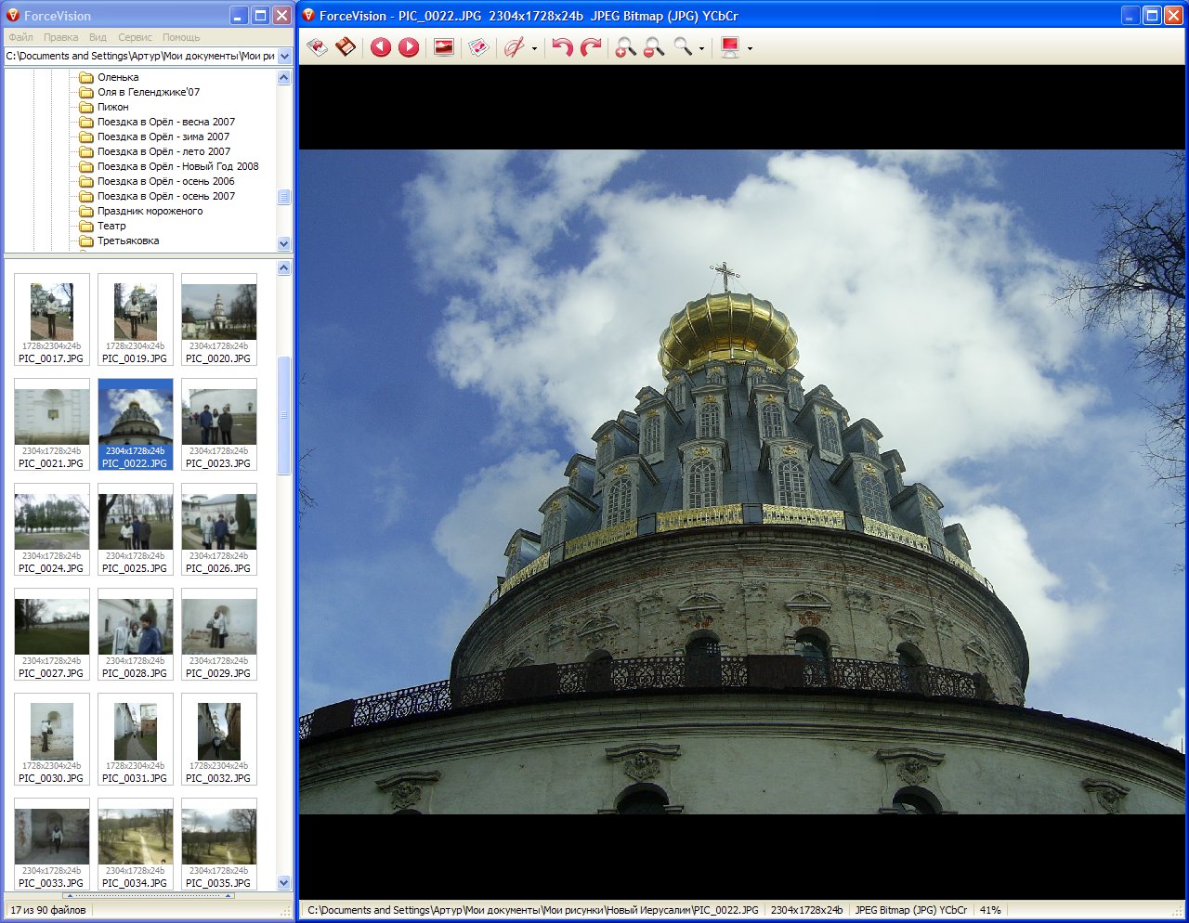Select thumbnail PIC_0023.JPG
Screen dimensions: 1189x923
219,424
